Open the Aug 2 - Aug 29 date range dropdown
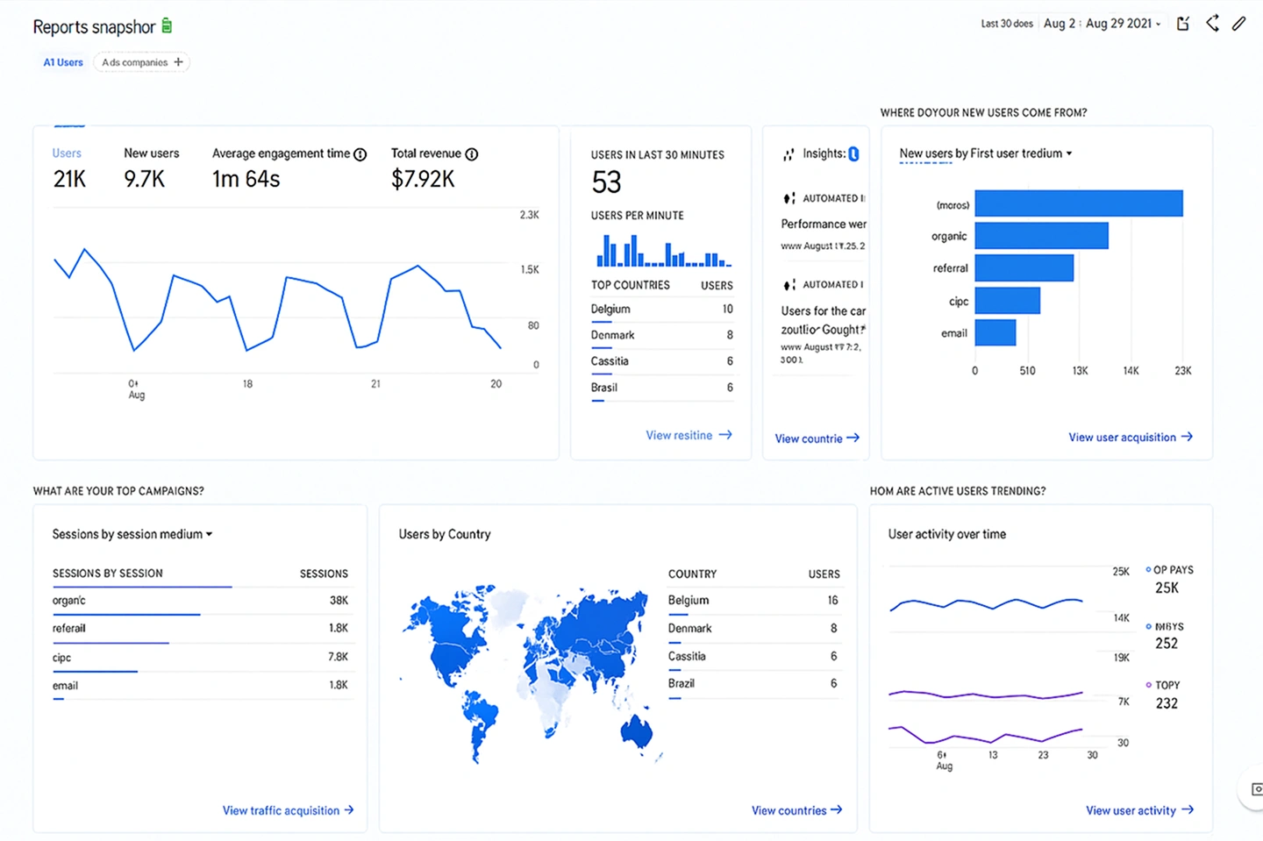Image resolution: width=1263 pixels, height=841 pixels. pos(1102,24)
